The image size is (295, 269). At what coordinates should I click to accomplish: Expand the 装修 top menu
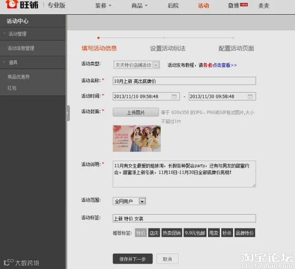tap(103, 5)
